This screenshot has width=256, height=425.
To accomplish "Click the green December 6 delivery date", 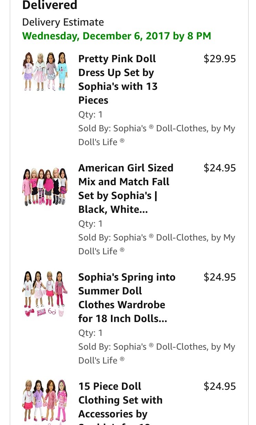I will click(116, 36).
